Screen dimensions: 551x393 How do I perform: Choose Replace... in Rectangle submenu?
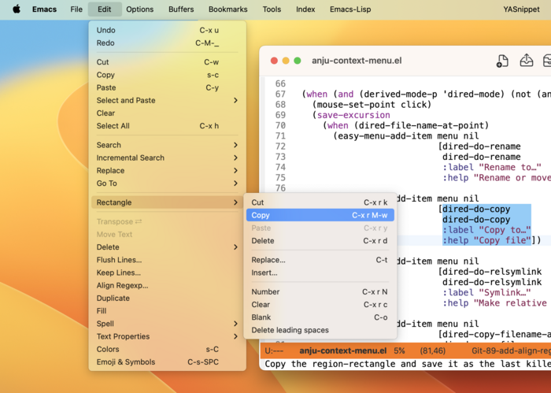click(x=320, y=260)
